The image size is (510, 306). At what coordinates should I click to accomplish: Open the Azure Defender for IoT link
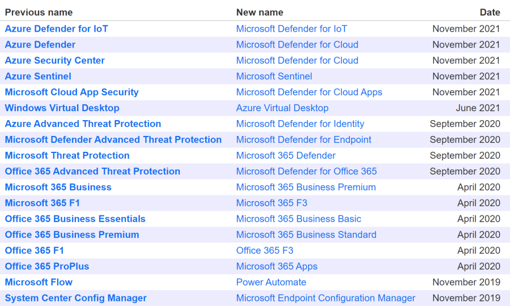pos(56,29)
